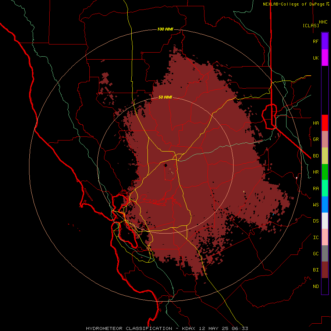This screenshot has height=331, width=331.
Task: Click the IC legend label
Action: click(316, 238)
